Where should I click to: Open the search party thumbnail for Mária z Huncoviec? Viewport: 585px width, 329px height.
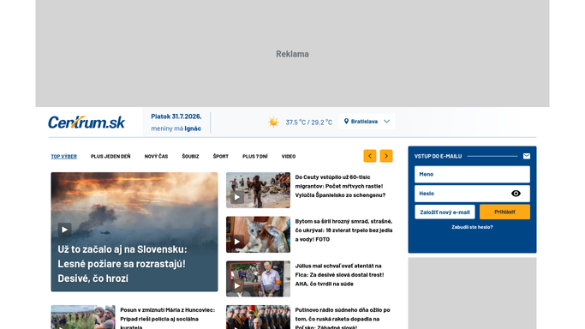pyautogui.click(x=83, y=317)
